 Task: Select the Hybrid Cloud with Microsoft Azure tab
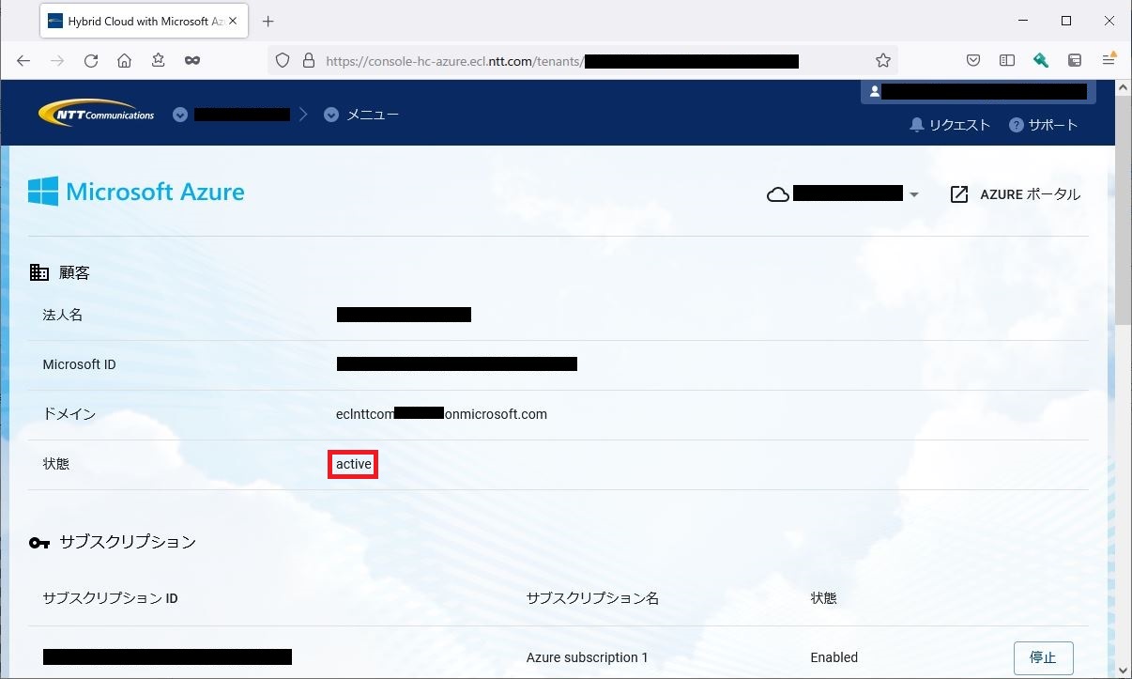point(145,21)
